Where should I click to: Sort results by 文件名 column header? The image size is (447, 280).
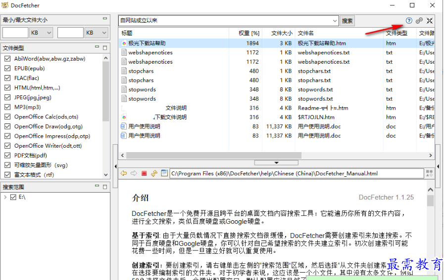[x=305, y=33]
